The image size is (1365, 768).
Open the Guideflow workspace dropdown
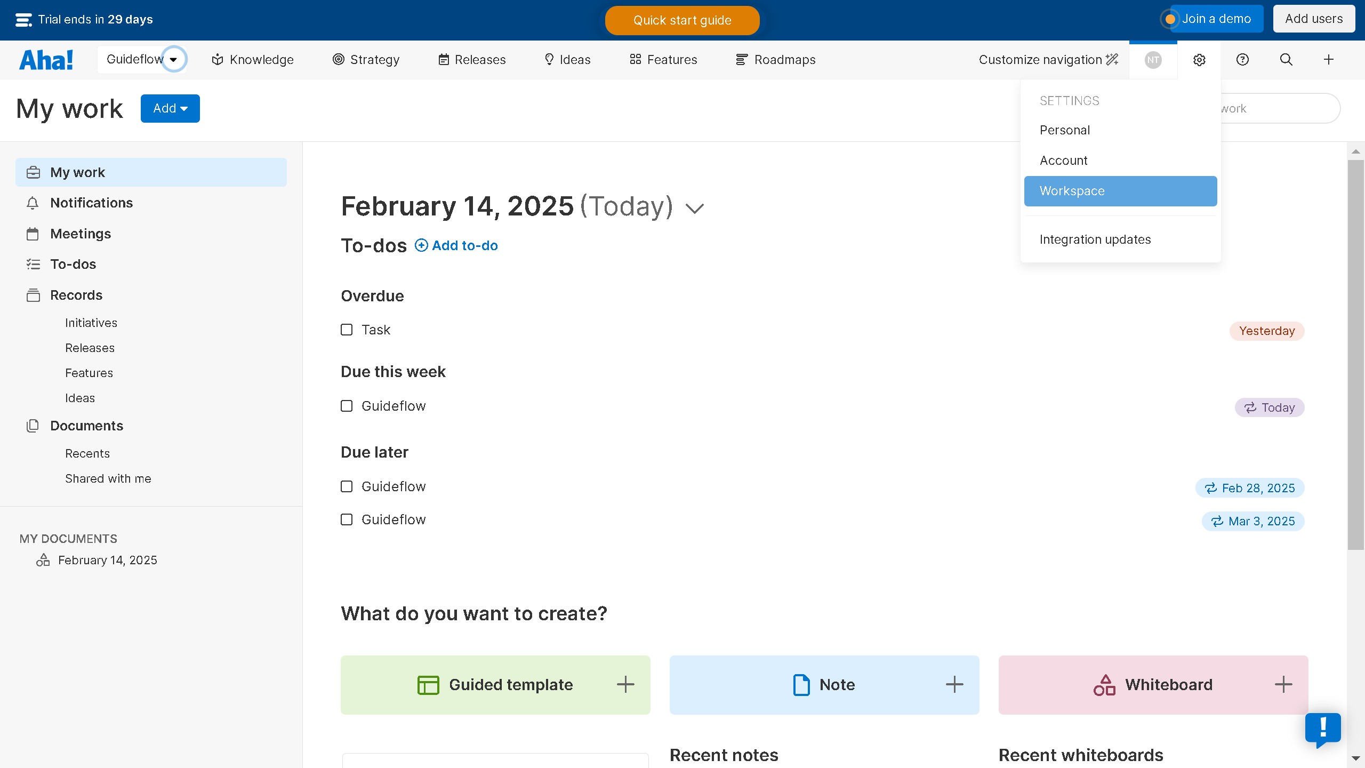[x=173, y=59]
